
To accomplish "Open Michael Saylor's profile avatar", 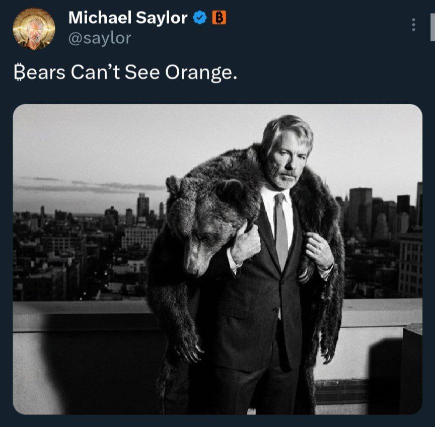I will click(x=34, y=29).
